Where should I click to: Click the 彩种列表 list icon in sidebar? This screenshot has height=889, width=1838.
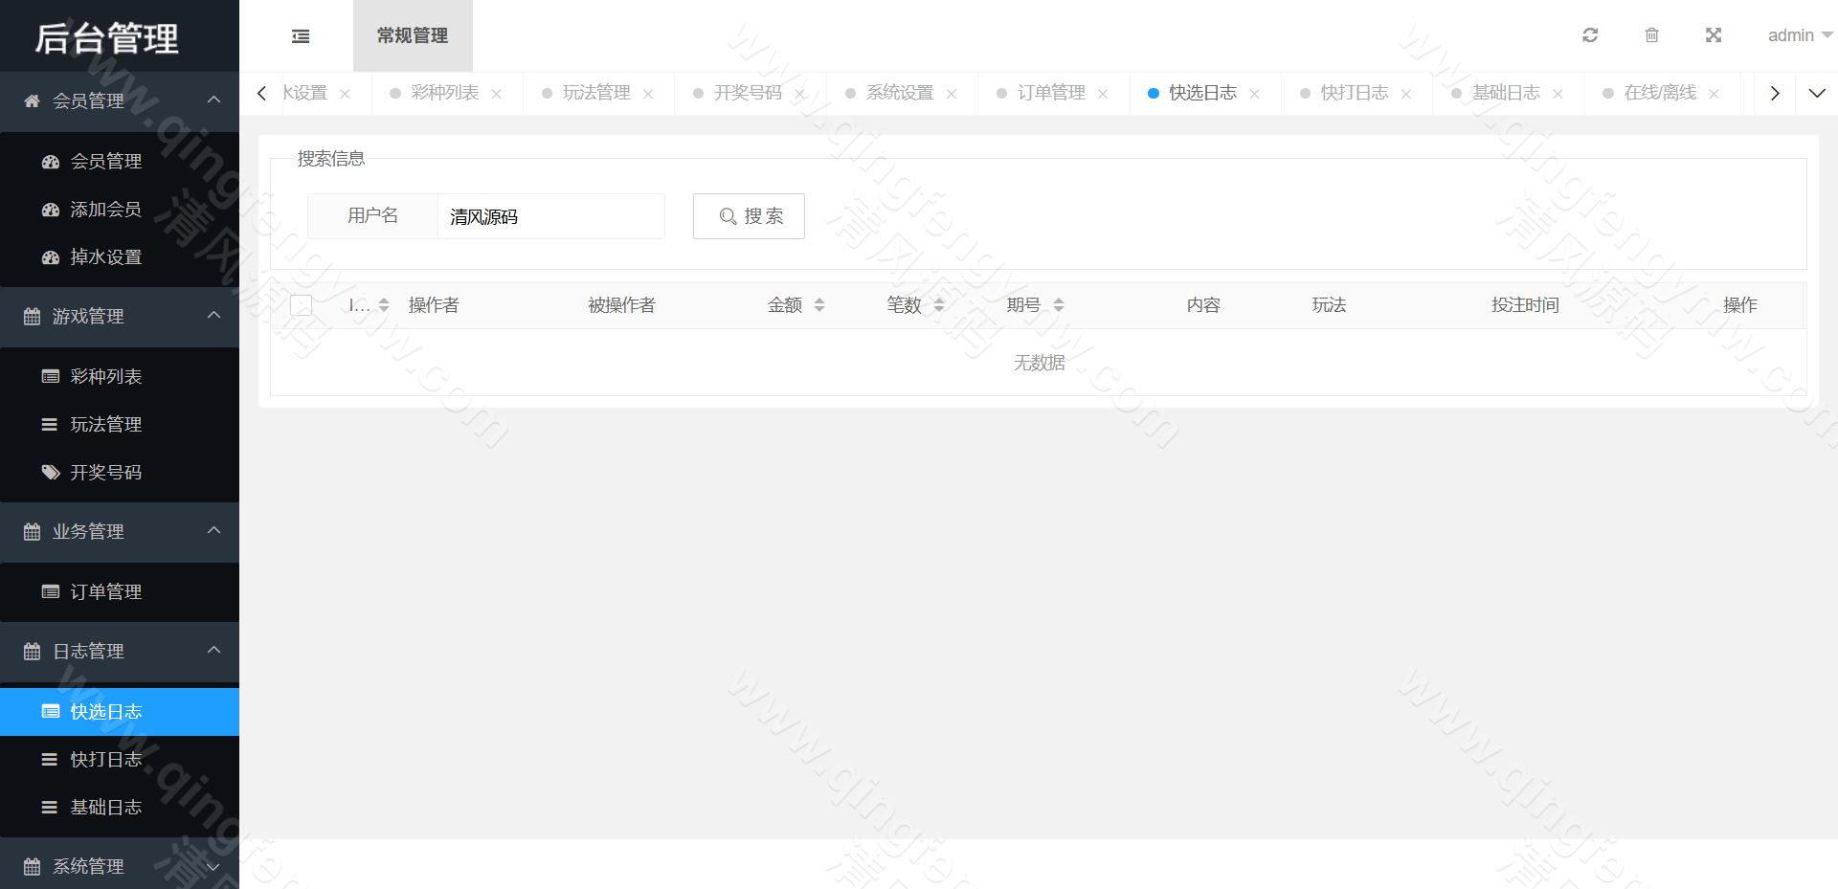[x=51, y=376]
